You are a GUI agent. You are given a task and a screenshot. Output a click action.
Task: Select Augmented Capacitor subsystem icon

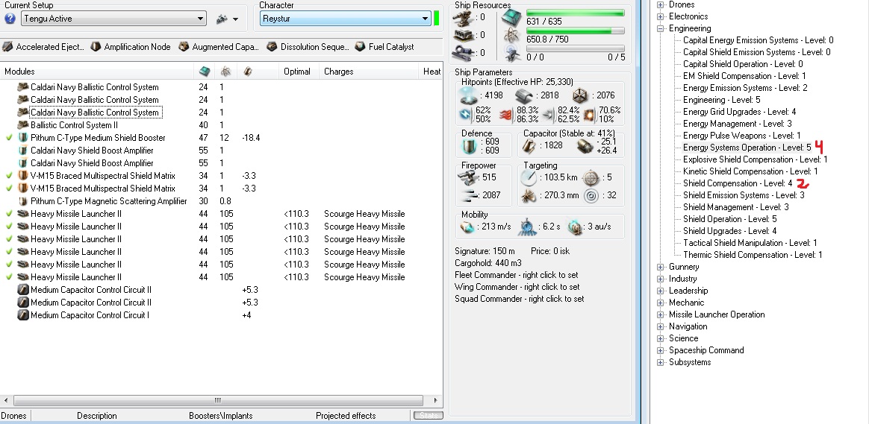click(x=184, y=46)
